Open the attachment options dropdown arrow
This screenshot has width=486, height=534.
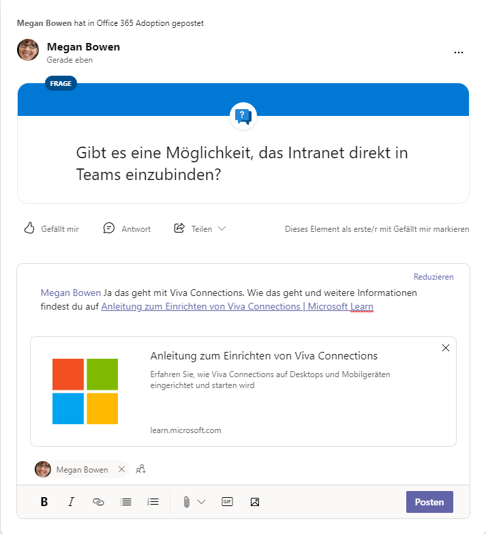201,502
